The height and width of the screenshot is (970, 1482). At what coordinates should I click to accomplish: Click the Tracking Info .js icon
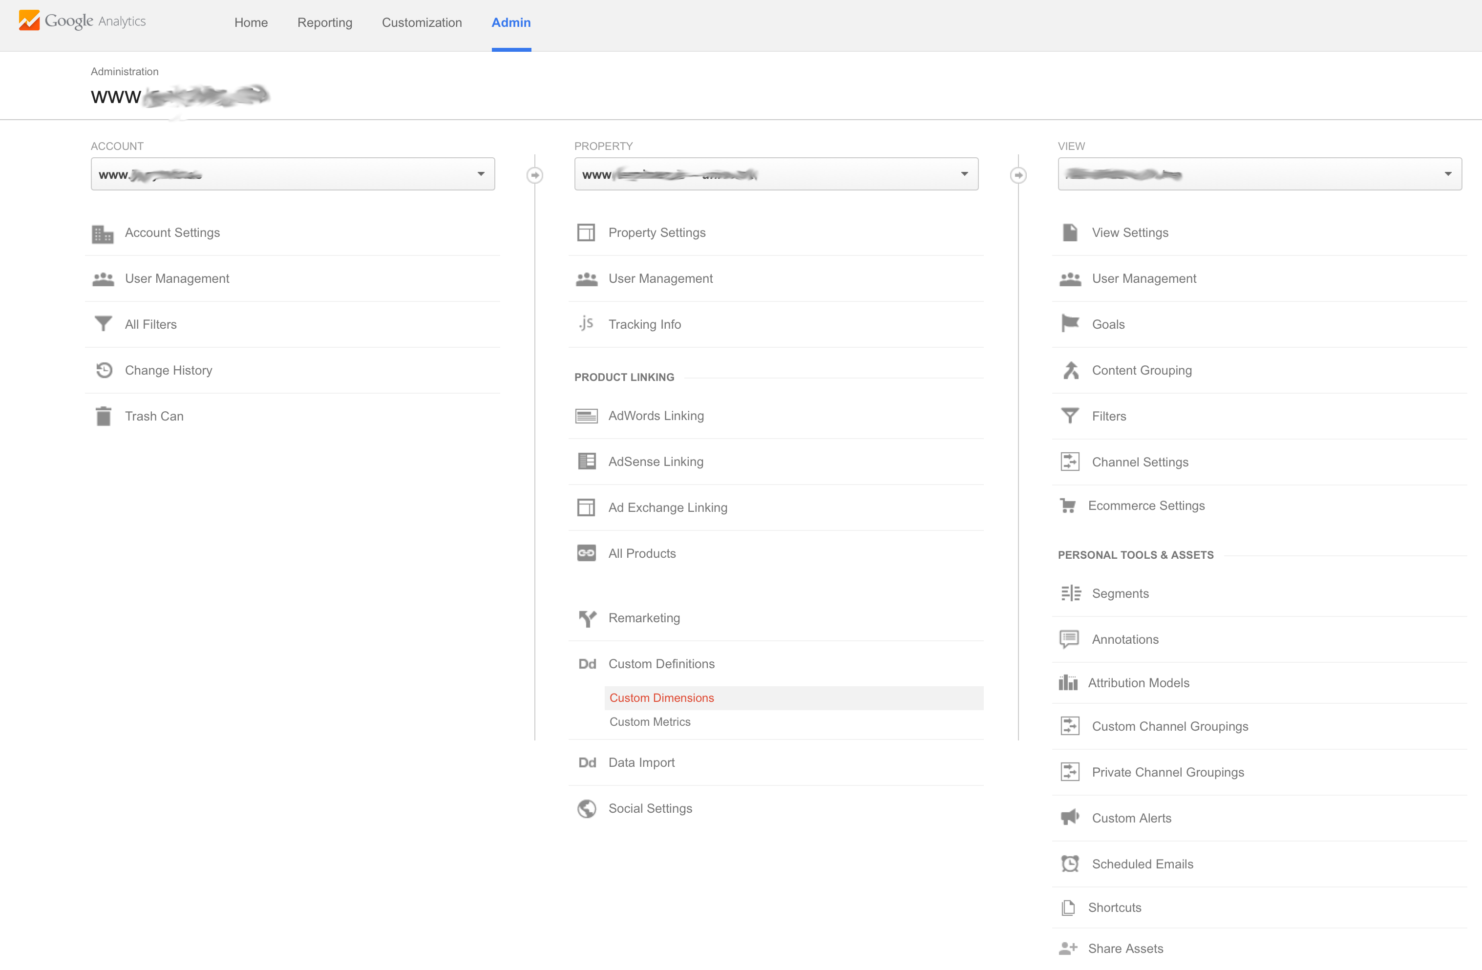point(586,323)
